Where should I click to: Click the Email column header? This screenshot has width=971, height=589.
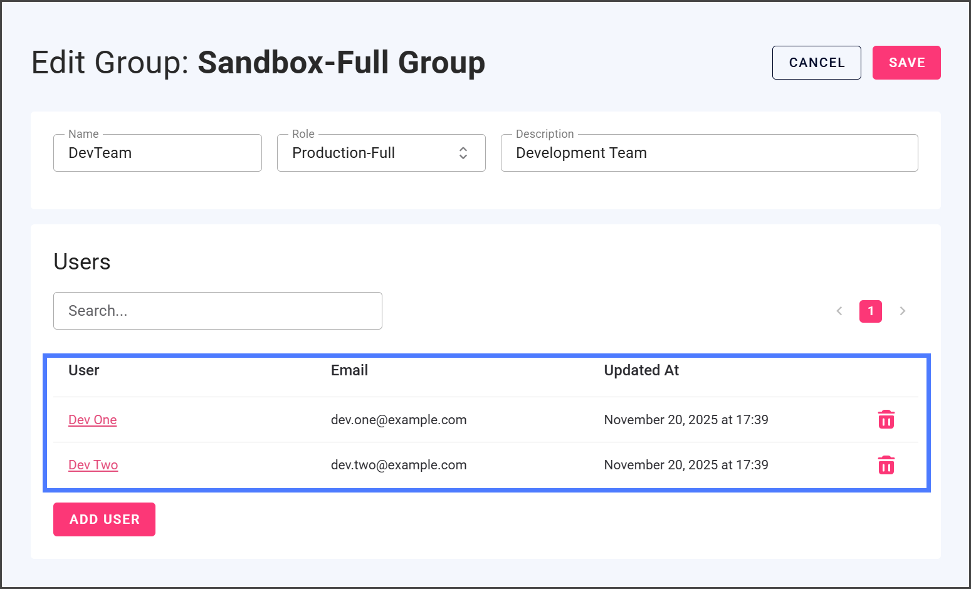coord(349,370)
